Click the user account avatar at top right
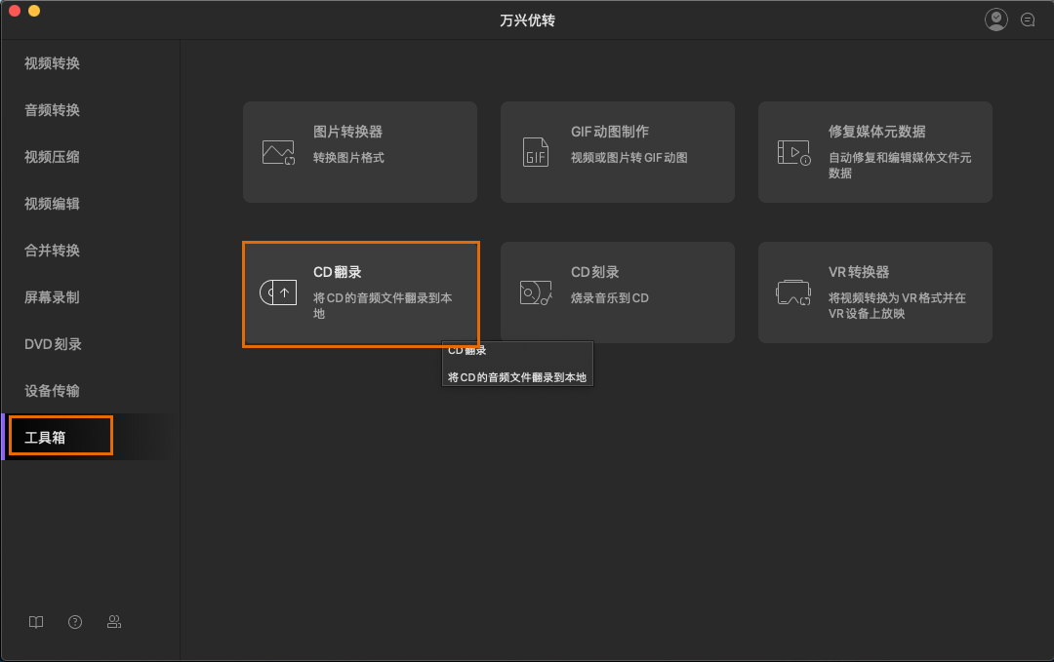This screenshot has width=1054, height=662. pyautogui.click(x=995, y=19)
